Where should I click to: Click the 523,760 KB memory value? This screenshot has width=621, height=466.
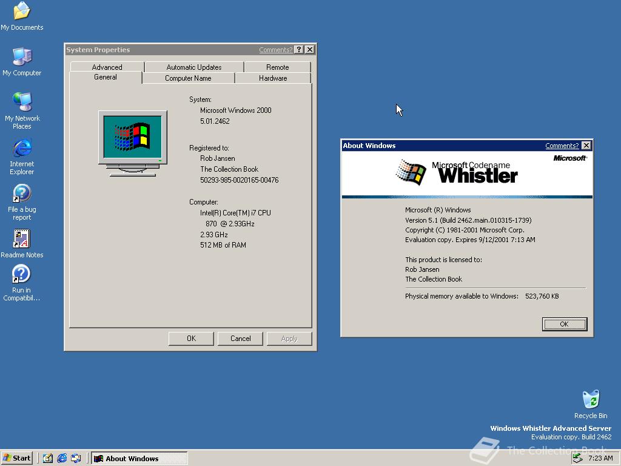tap(542, 296)
